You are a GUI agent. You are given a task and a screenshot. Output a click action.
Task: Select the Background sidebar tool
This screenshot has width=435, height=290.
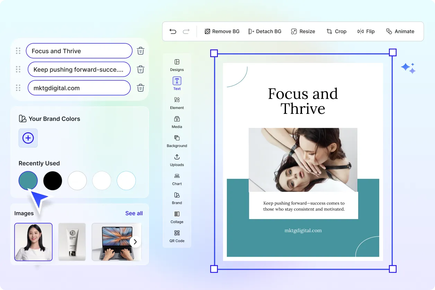[177, 141]
